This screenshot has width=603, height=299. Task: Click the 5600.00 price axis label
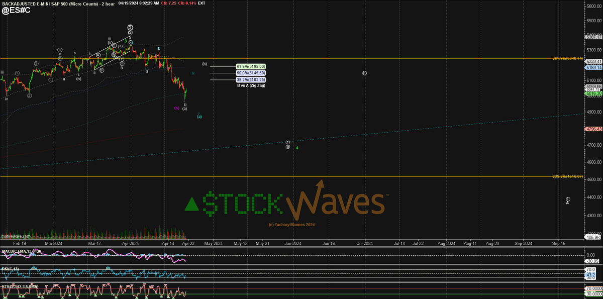coord(593,6)
